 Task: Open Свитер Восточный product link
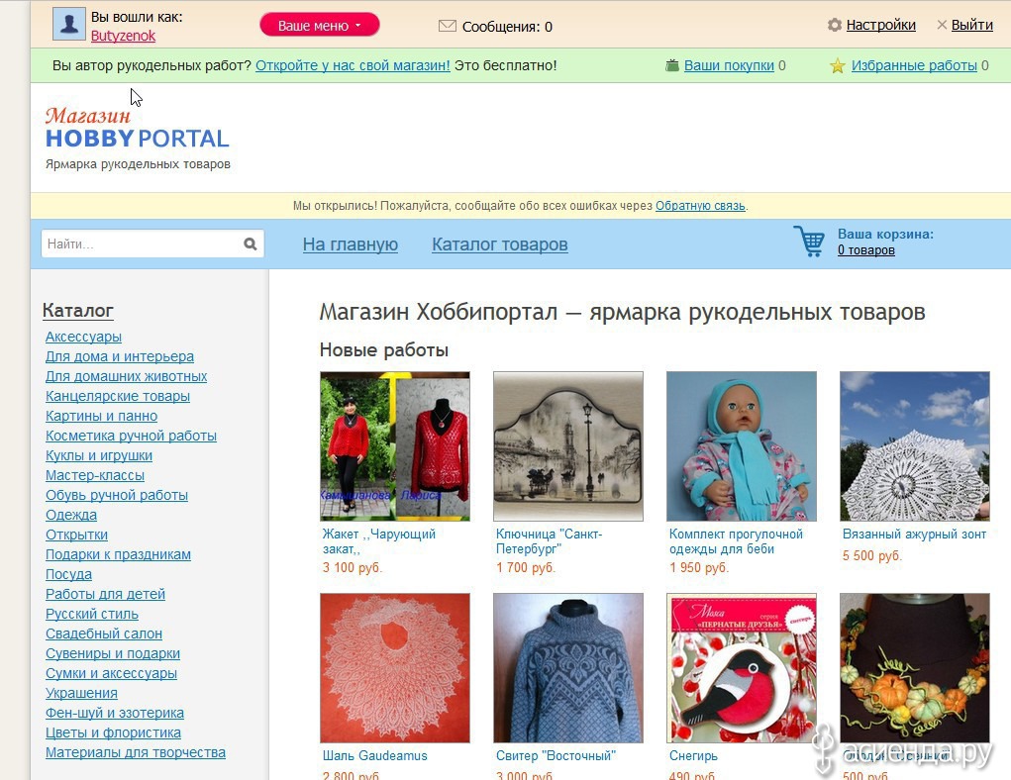[556, 755]
